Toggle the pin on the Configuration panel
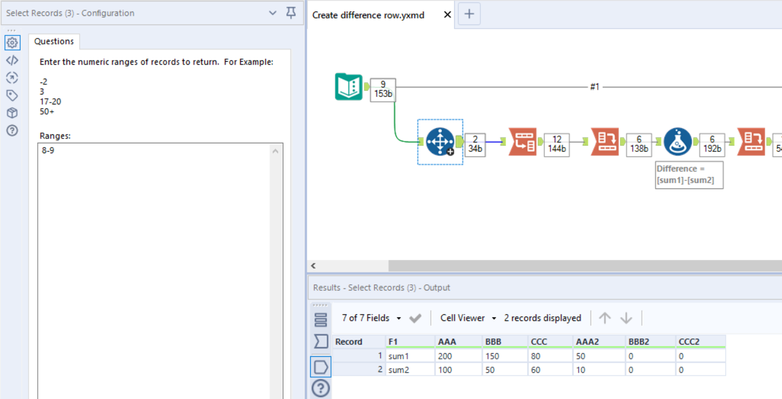Image resolution: width=782 pixels, height=399 pixels. 291,12
